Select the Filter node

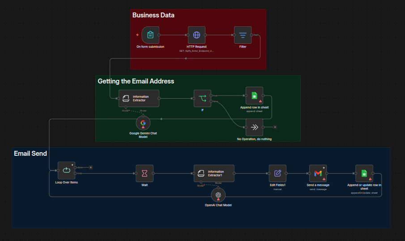243,35
